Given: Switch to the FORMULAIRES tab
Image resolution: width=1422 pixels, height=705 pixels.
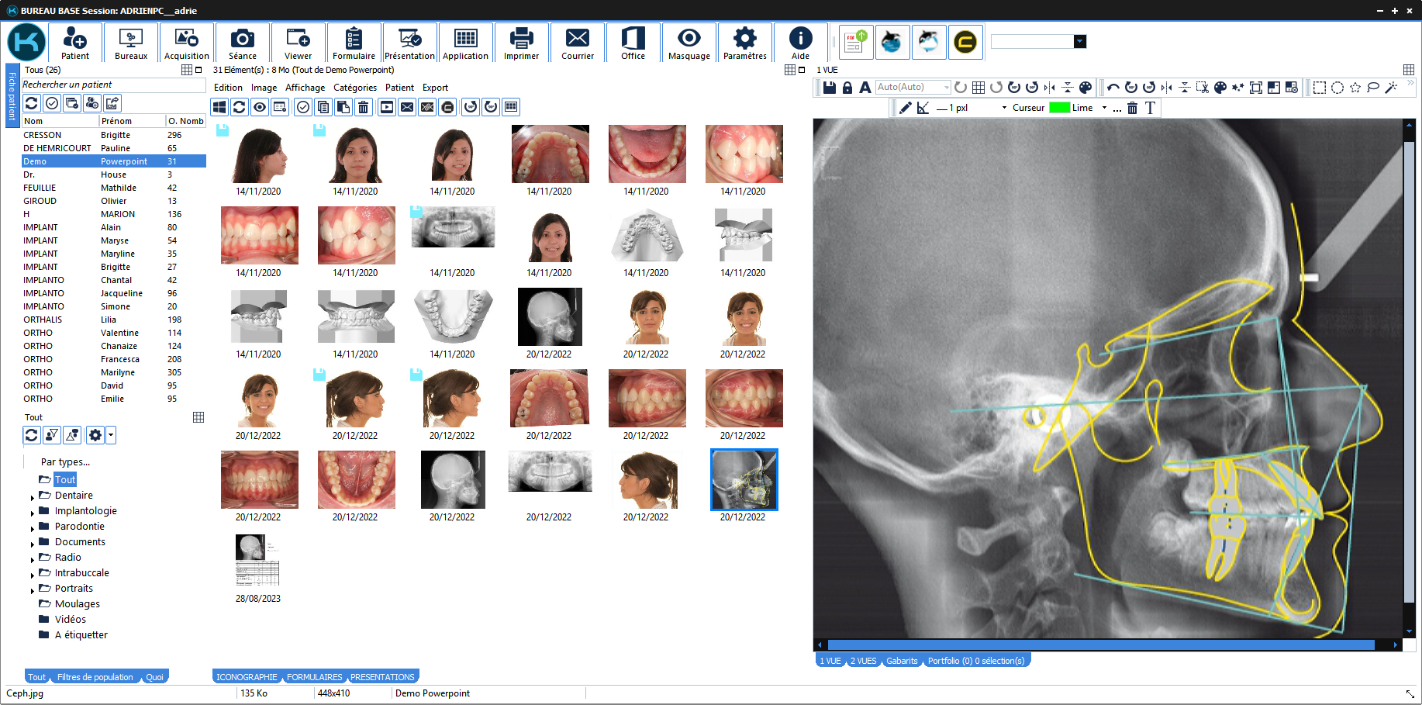Looking at the screenshot, I should [314, 677].
